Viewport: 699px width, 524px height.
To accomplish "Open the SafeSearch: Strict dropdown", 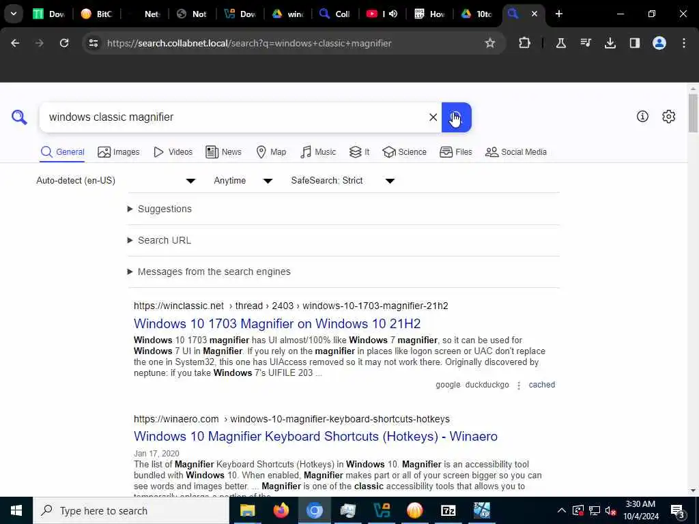I will pos(343,180).
